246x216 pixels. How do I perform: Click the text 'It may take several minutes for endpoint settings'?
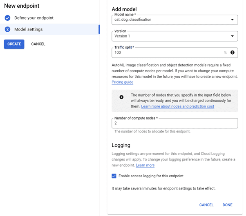(152, 188)
